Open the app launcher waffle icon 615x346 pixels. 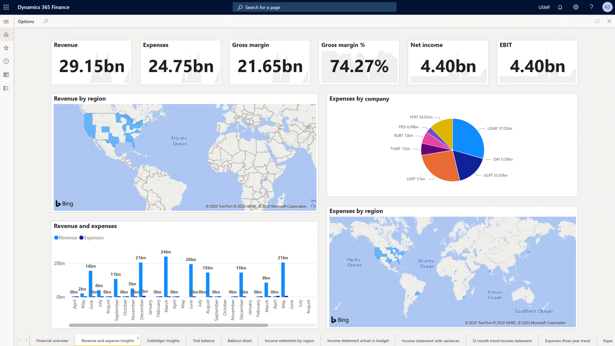(6, 7)
